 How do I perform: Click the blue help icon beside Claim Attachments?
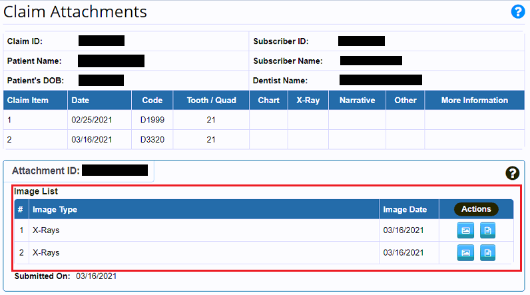point(517,12)
